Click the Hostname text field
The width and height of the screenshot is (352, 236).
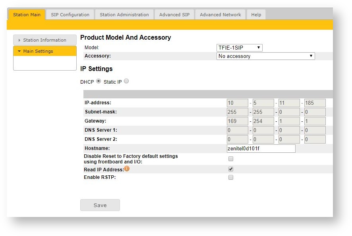[261, 149]
